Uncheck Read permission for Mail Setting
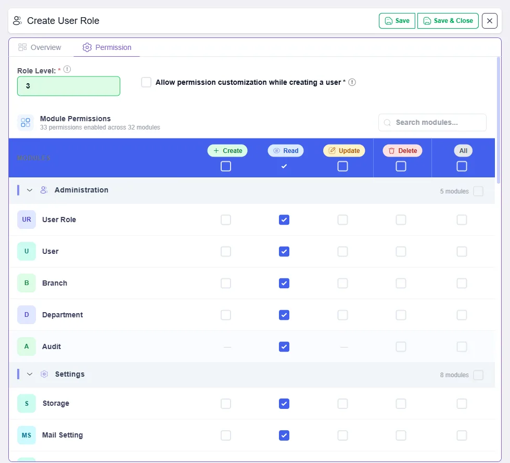The image size is (510, 463). pyautogui.click(x=284, y=435)
